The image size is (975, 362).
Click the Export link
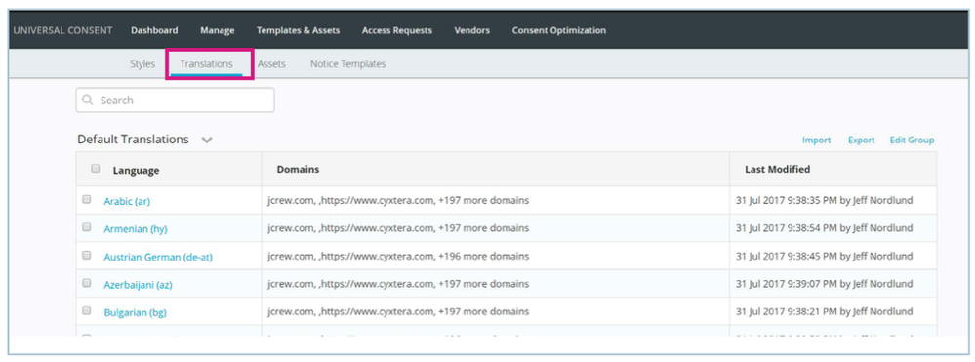coord(861,140)
